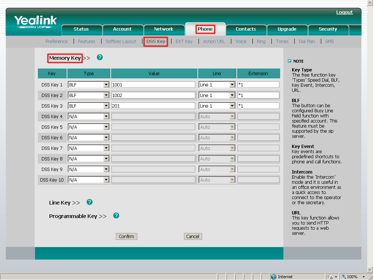The image size is (373, 280).
Task: Open the Voice submenu
Action: (x=241, y=42)
